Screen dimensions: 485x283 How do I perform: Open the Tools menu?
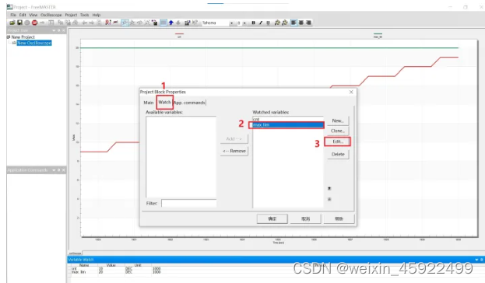click(x=84, y=15)
